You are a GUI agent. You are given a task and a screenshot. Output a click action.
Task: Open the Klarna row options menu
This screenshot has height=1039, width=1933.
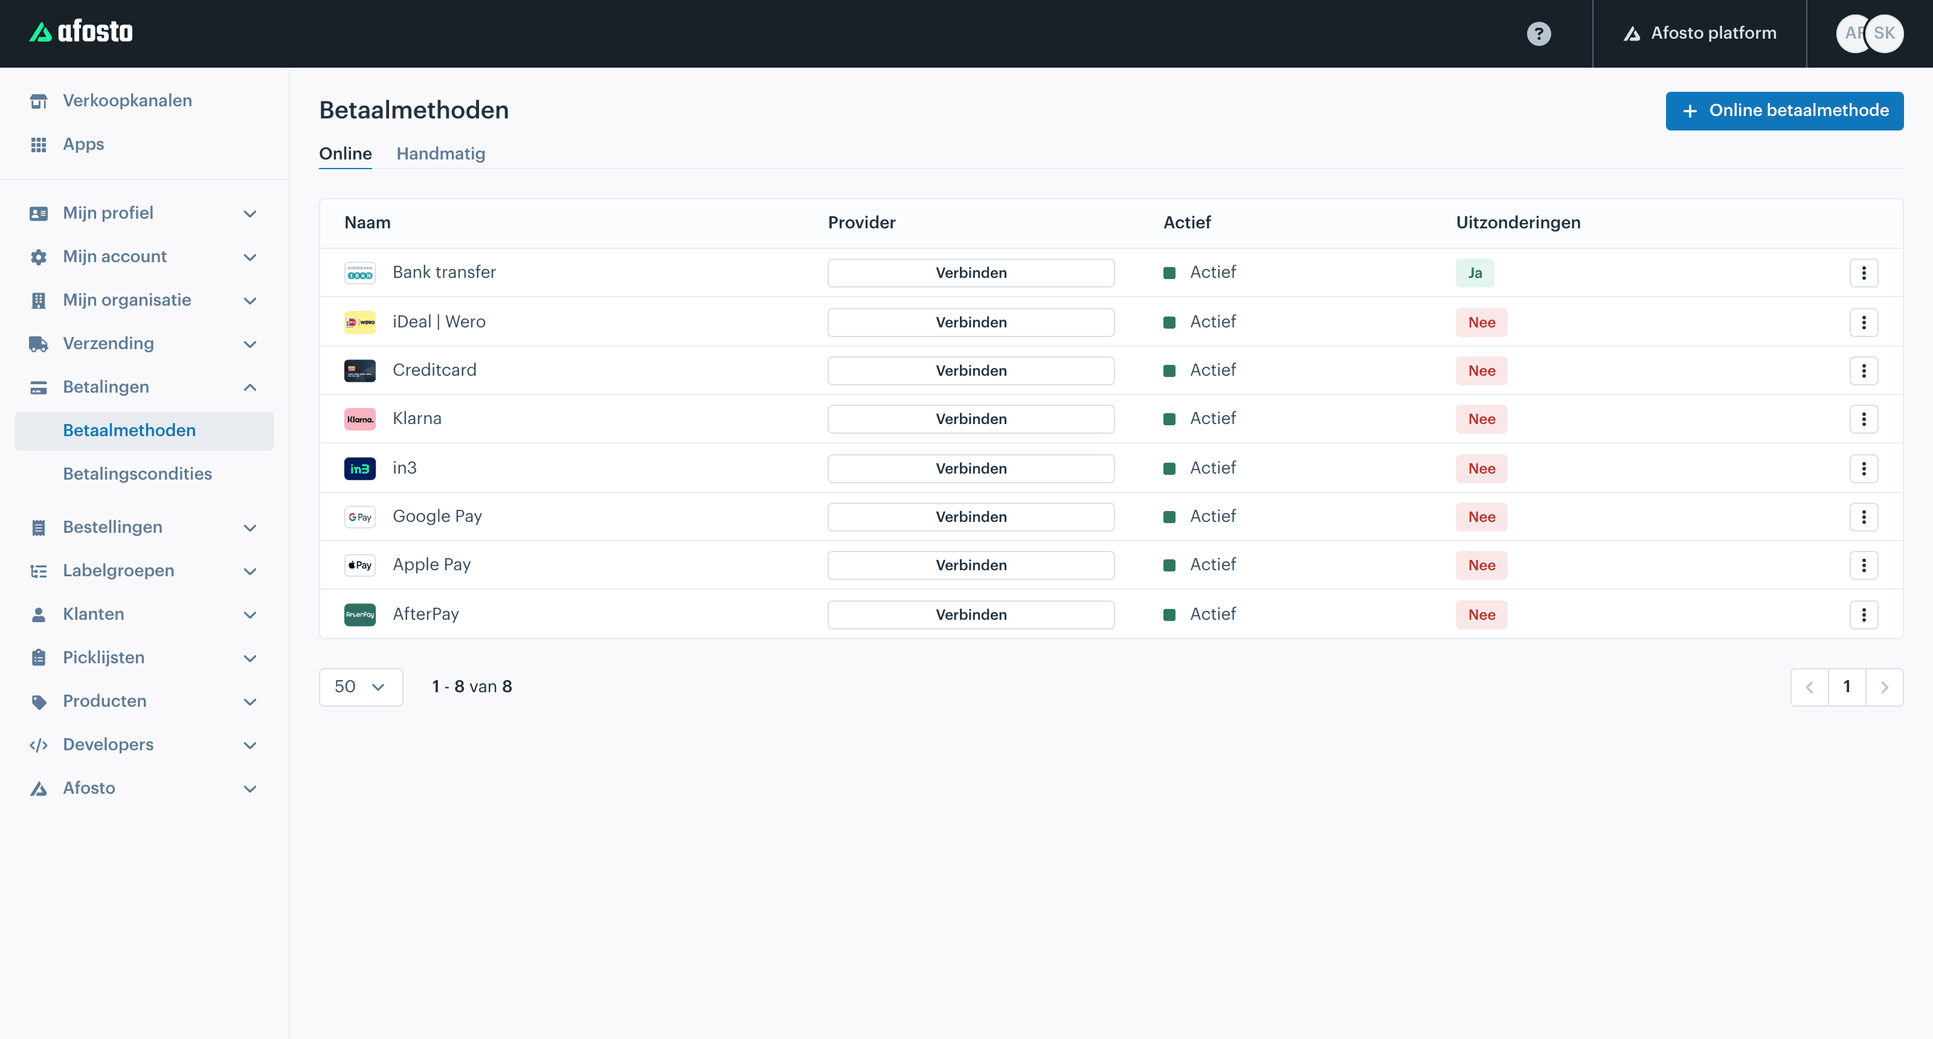point(1863,419)
